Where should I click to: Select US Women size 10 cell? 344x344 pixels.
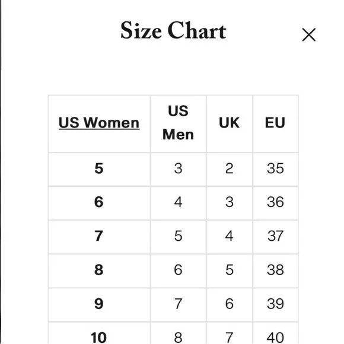pos(99,333)
